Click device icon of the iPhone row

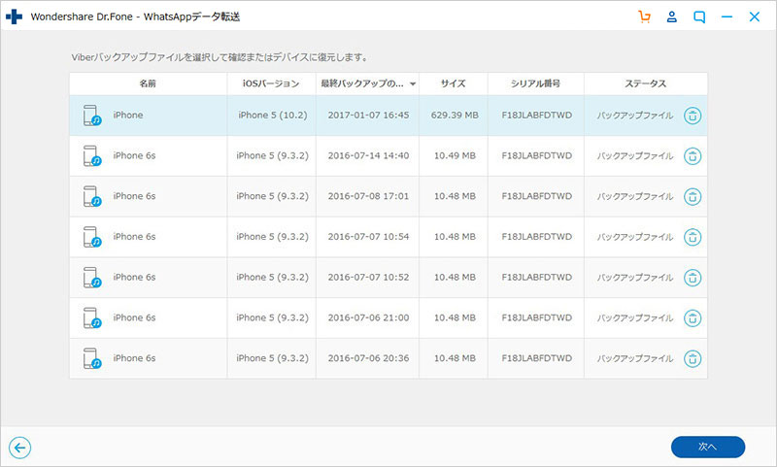pos(92,116)
